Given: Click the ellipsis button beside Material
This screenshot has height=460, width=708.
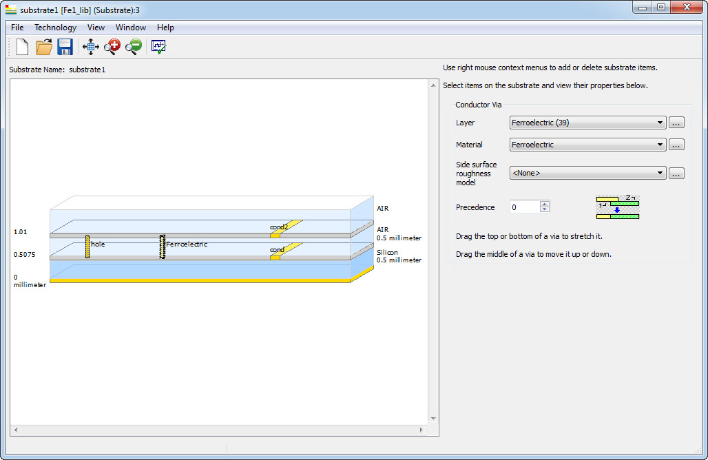Looking at the screenshot, I should click(676, 145).
